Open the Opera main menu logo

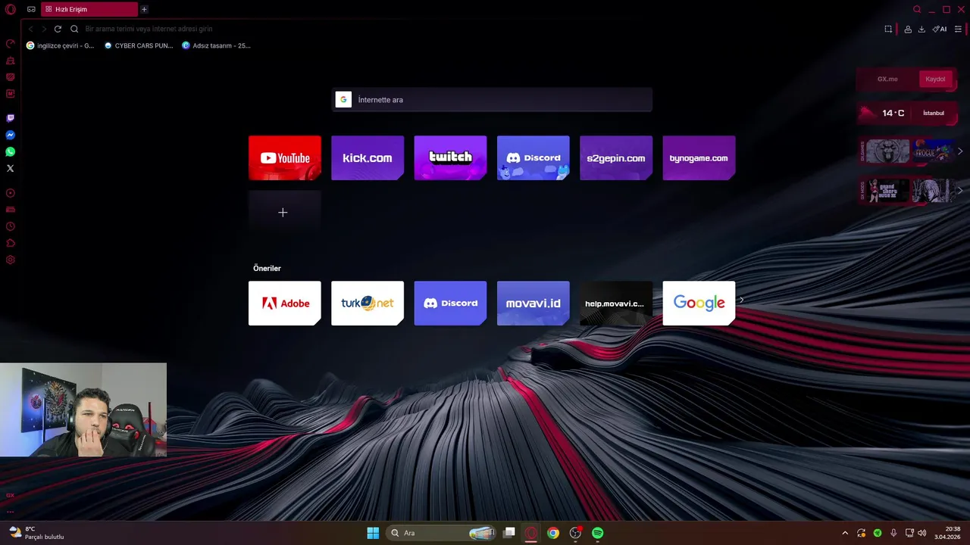click(10, 9)
